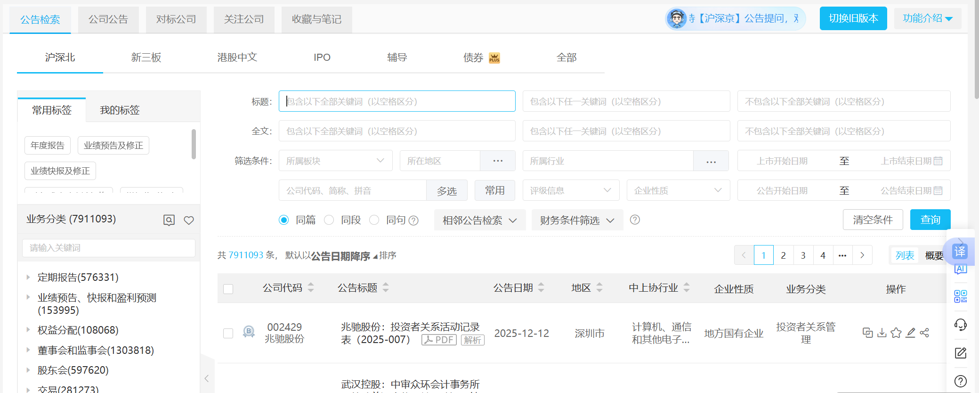Click the 业务分类 keyword search input

pos(109,248)
